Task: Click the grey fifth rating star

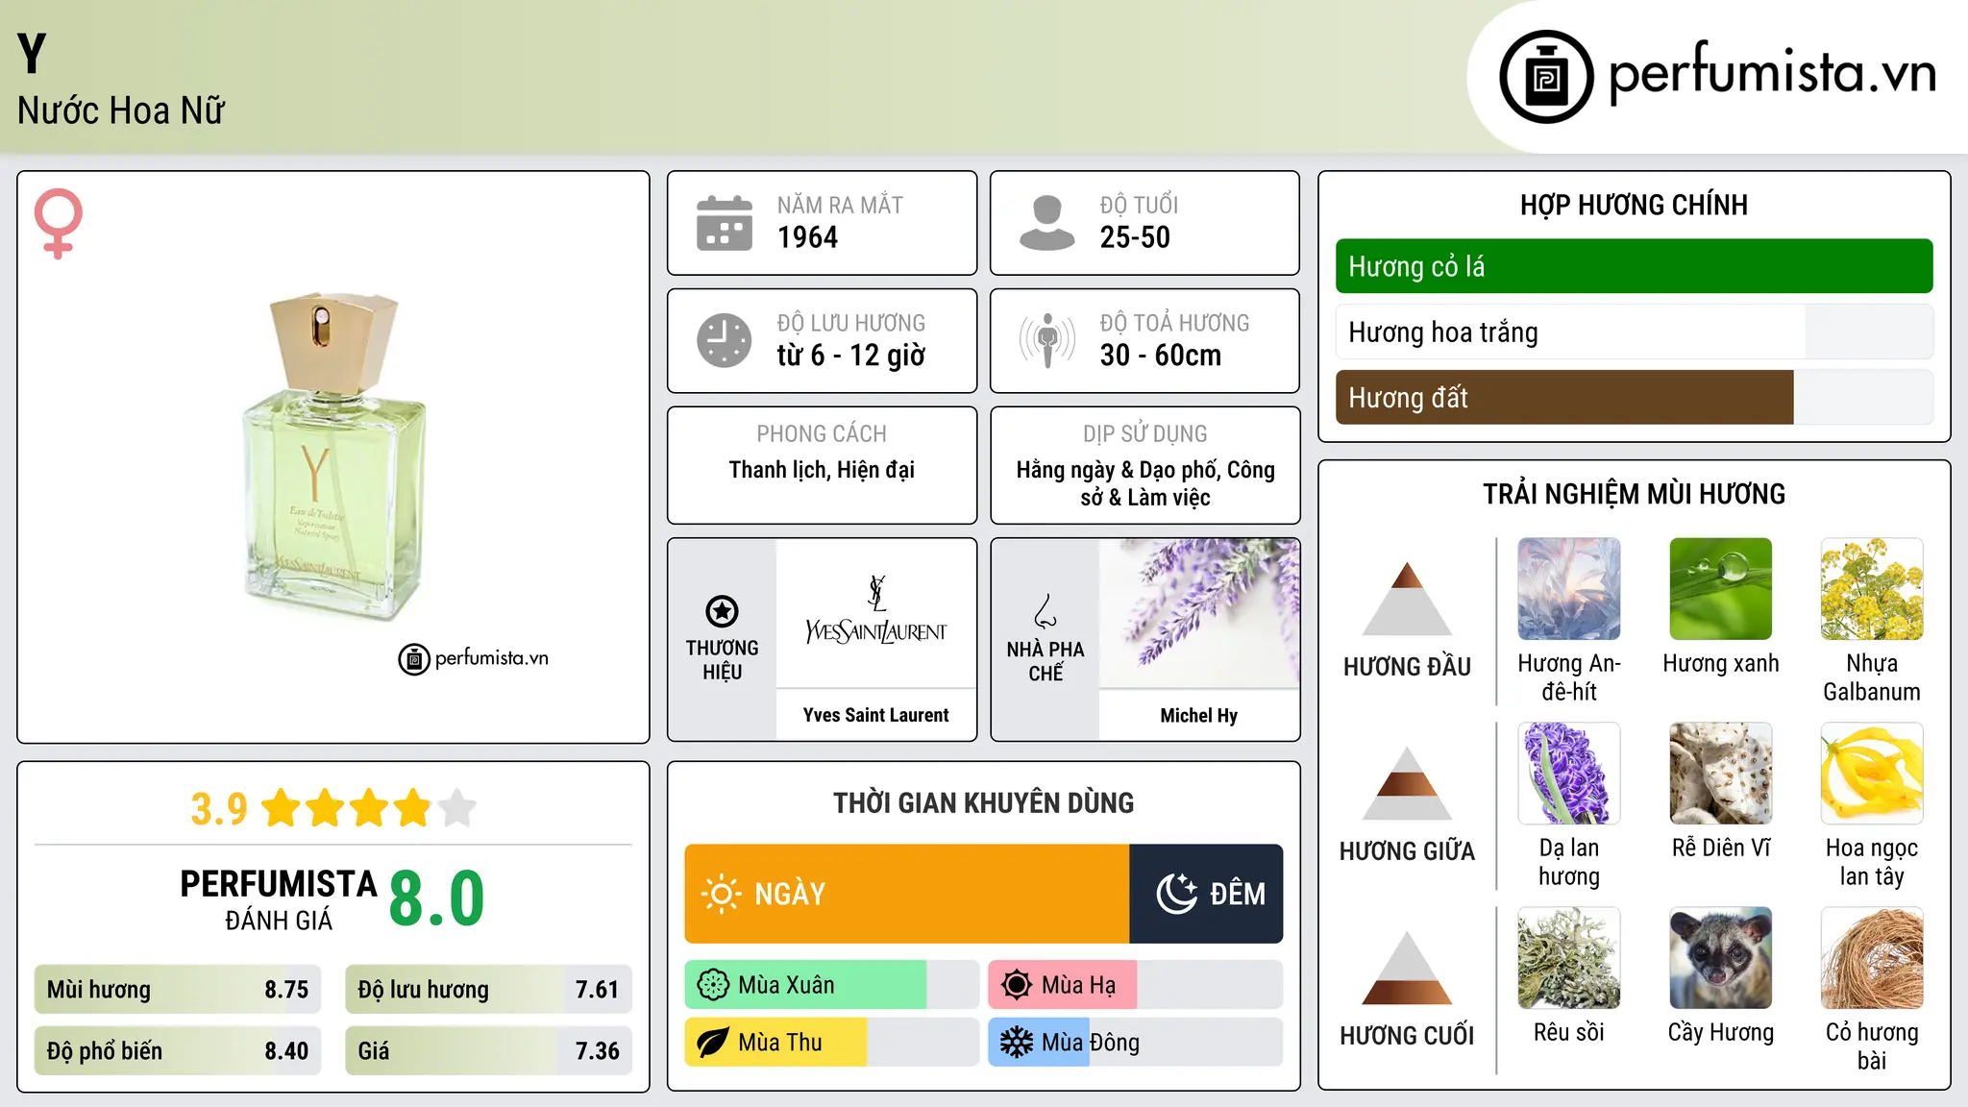Action: (x=457, y=807)
